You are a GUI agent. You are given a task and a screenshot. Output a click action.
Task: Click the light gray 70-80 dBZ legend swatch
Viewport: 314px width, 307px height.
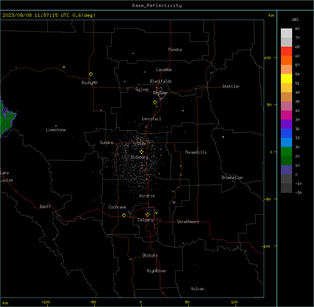tap(286, 33)
